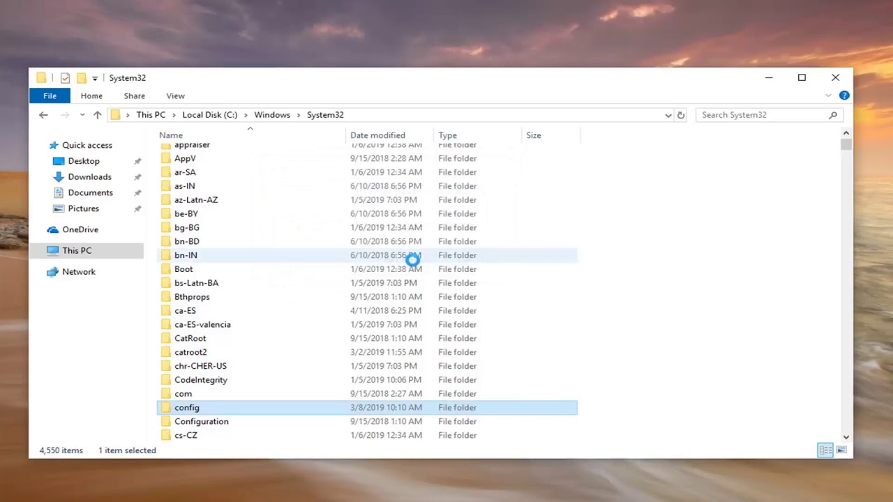Viewport: 893px width, 502px height.
Task: Click the bs-Latn-BA folder name
Action: point(196,283)
